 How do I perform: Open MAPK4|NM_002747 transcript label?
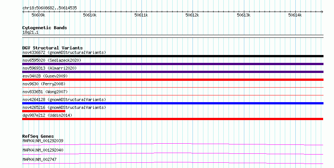(x=39, y=159)
